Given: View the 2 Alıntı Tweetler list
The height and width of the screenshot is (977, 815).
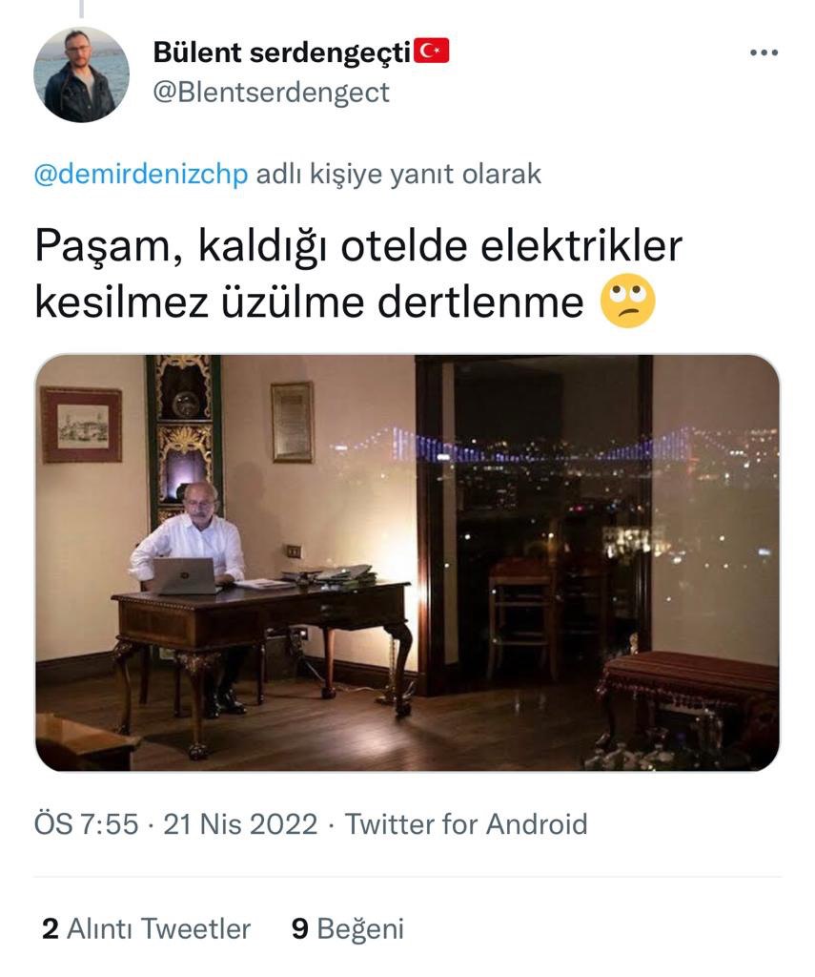Looking at the screenshot, I should (x=146, y=928).
